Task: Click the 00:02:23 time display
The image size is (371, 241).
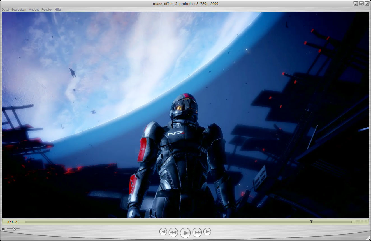Action: point(13,222)
